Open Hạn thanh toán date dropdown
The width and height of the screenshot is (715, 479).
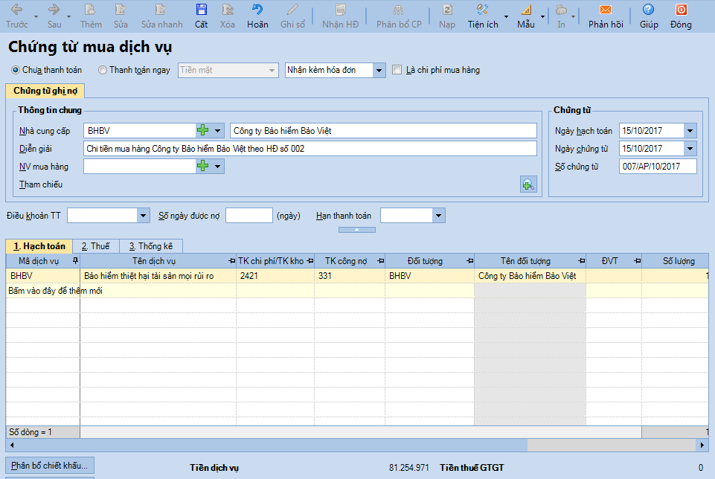(438, 215)
